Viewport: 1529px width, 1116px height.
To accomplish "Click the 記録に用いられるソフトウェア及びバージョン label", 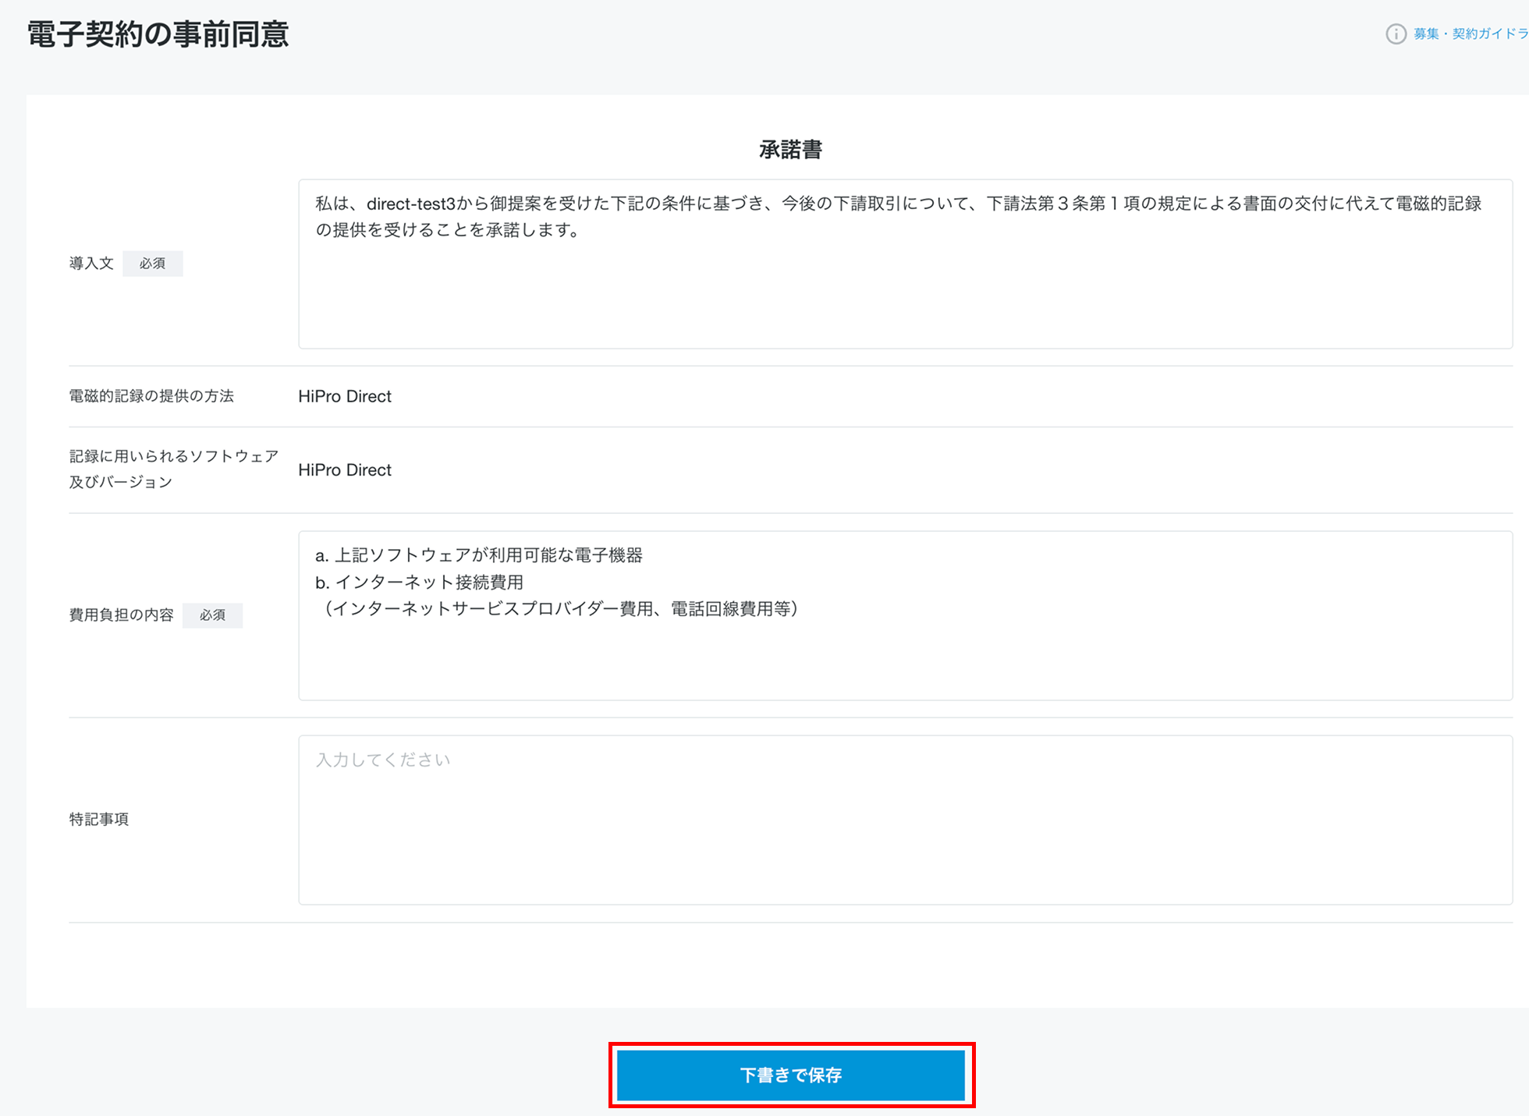I will point(173,469).
